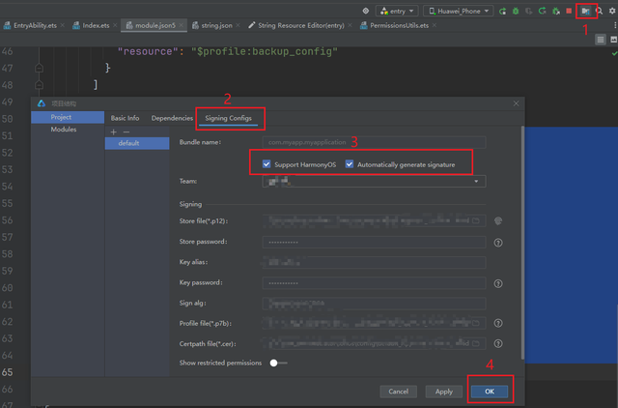Open the settings gear icon at top right
This screenshot has height=408, width=618.
[612, 11]
